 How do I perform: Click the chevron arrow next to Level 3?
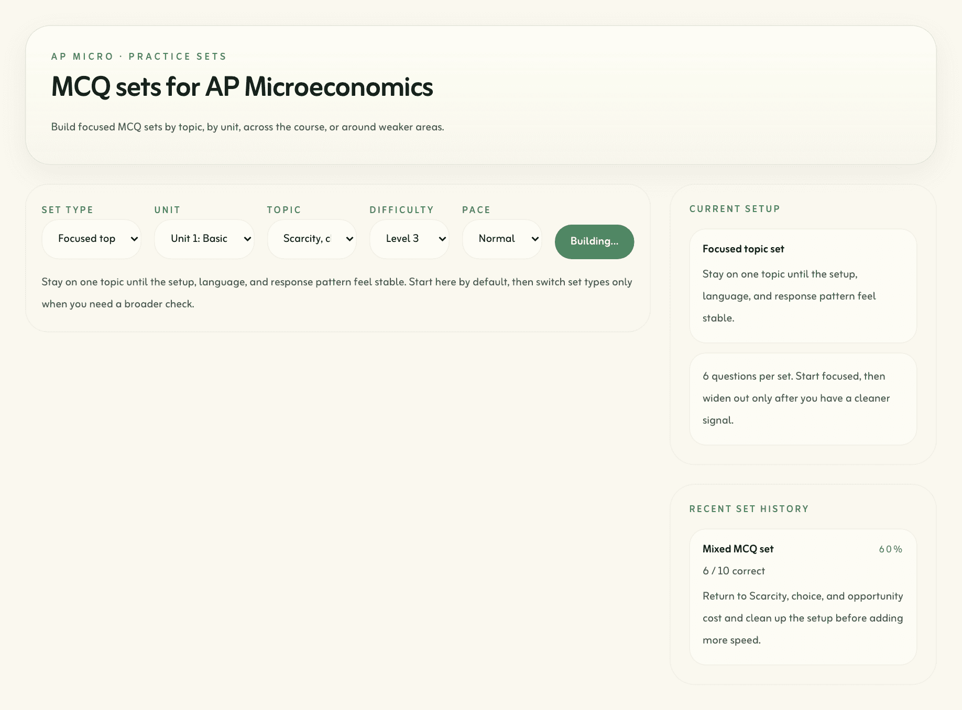point(442,239)
